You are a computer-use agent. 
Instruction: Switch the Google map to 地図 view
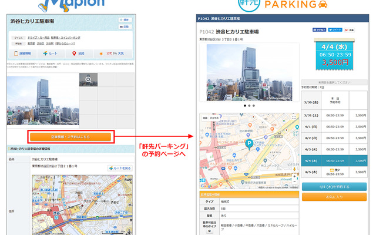tap(205, 118)
